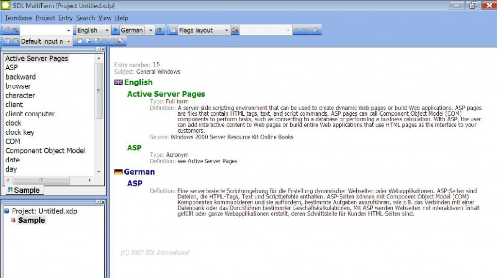This screenshot has height=278, width=497.
Task: Click the General Windows subject value
Action: coord(158,72)
